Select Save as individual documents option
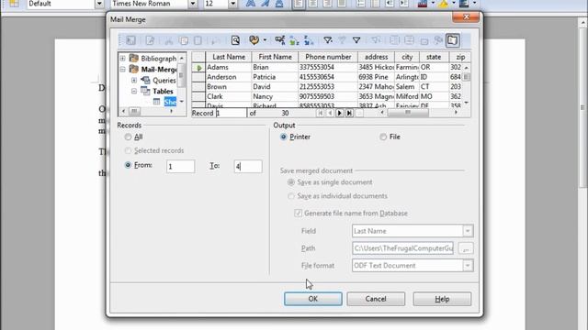Image resolution: width=588 pixels, height=330 pixels. coord(291,196)
